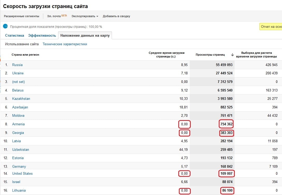This screenshot has height=195, width=282.
Task: Switch to the Эффективность tab
Action: tap(42, 36)
